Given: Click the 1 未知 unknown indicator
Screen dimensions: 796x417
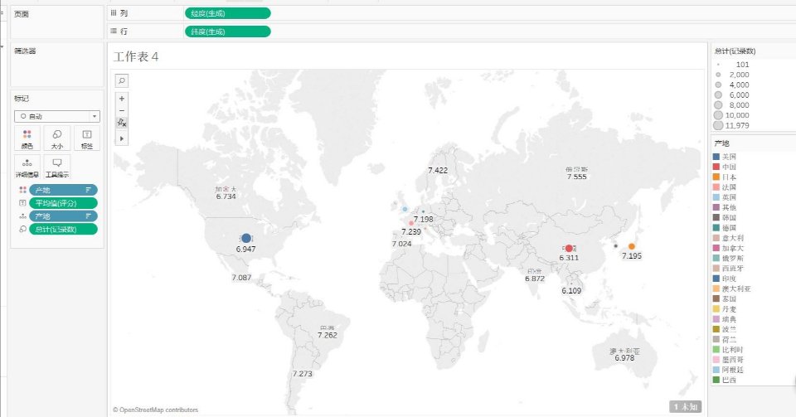Looking at the screenshot, I should click(686, 406).
